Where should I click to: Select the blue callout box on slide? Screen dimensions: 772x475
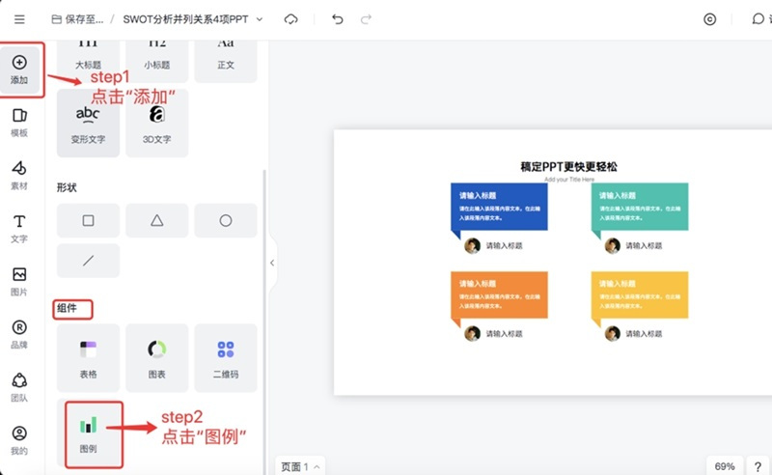click(499, 207)
